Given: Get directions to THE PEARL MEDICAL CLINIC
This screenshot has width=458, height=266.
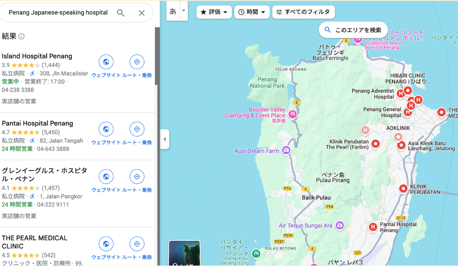Looking at the screenshot, I should tap(137, 244).
